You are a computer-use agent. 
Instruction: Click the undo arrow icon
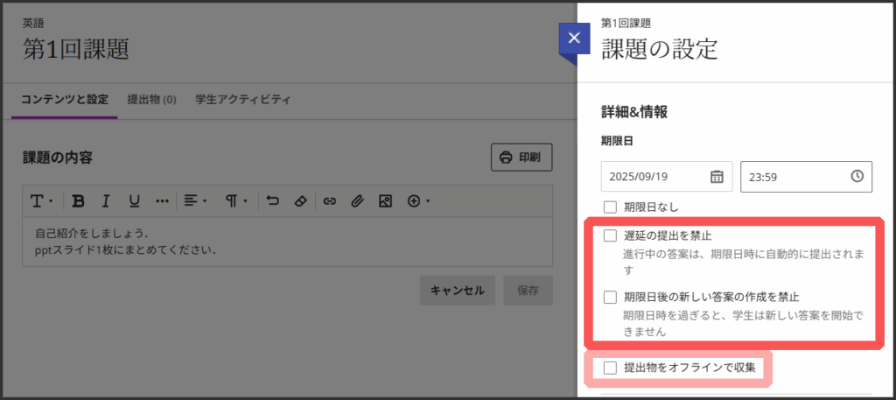coord(272,201)
